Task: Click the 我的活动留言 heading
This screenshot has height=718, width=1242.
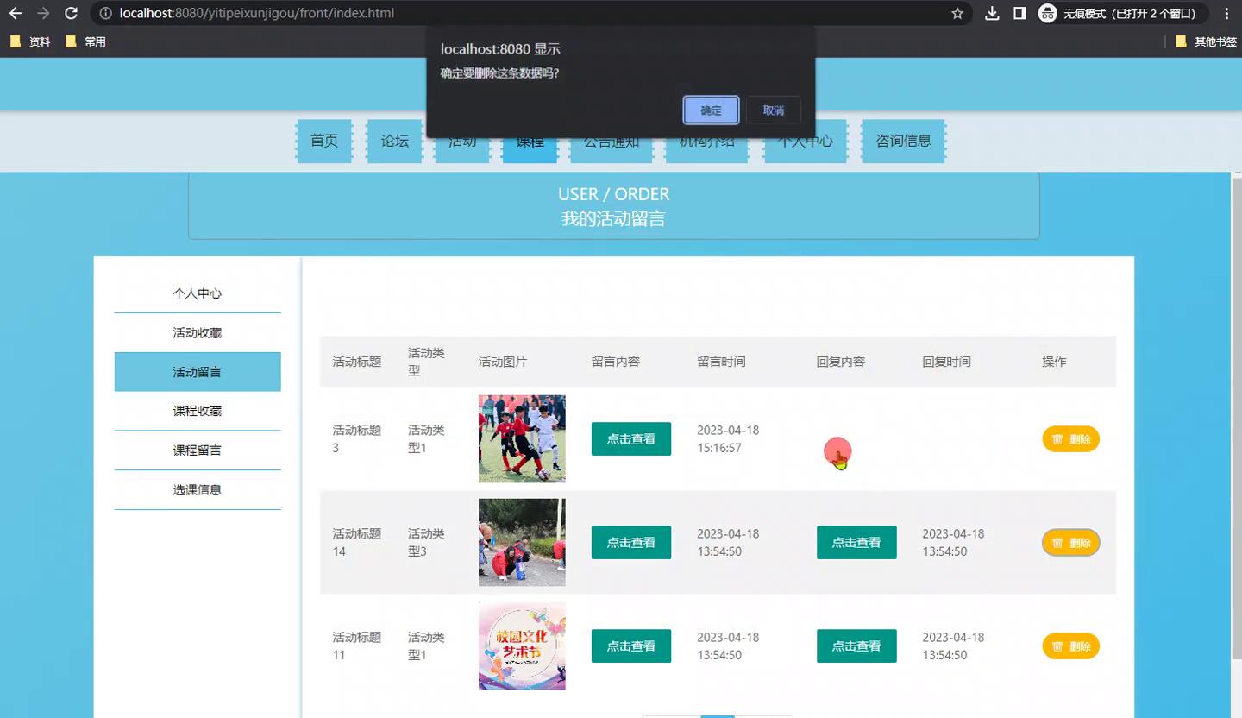Action: 613,218
